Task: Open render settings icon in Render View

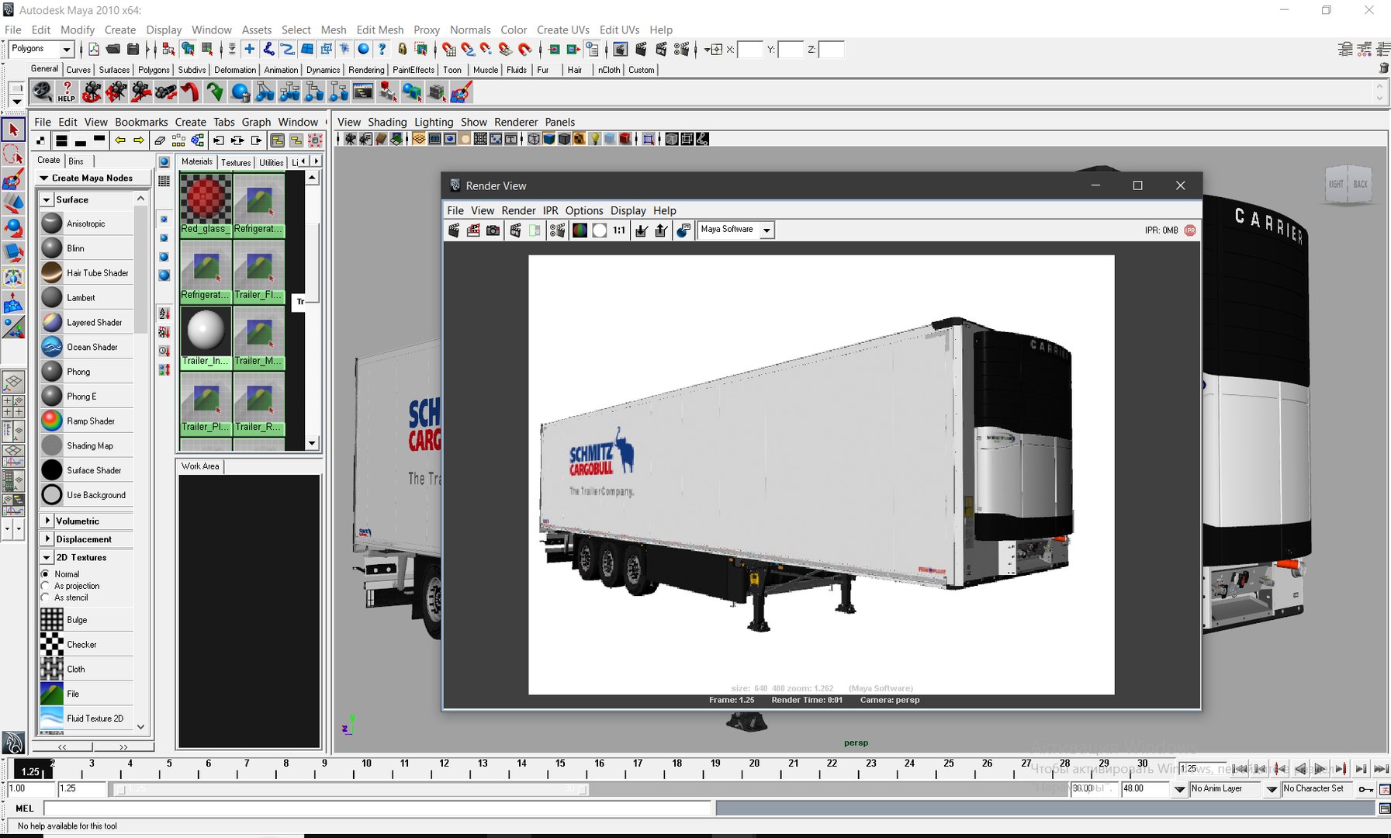Action: click(557, 230)
